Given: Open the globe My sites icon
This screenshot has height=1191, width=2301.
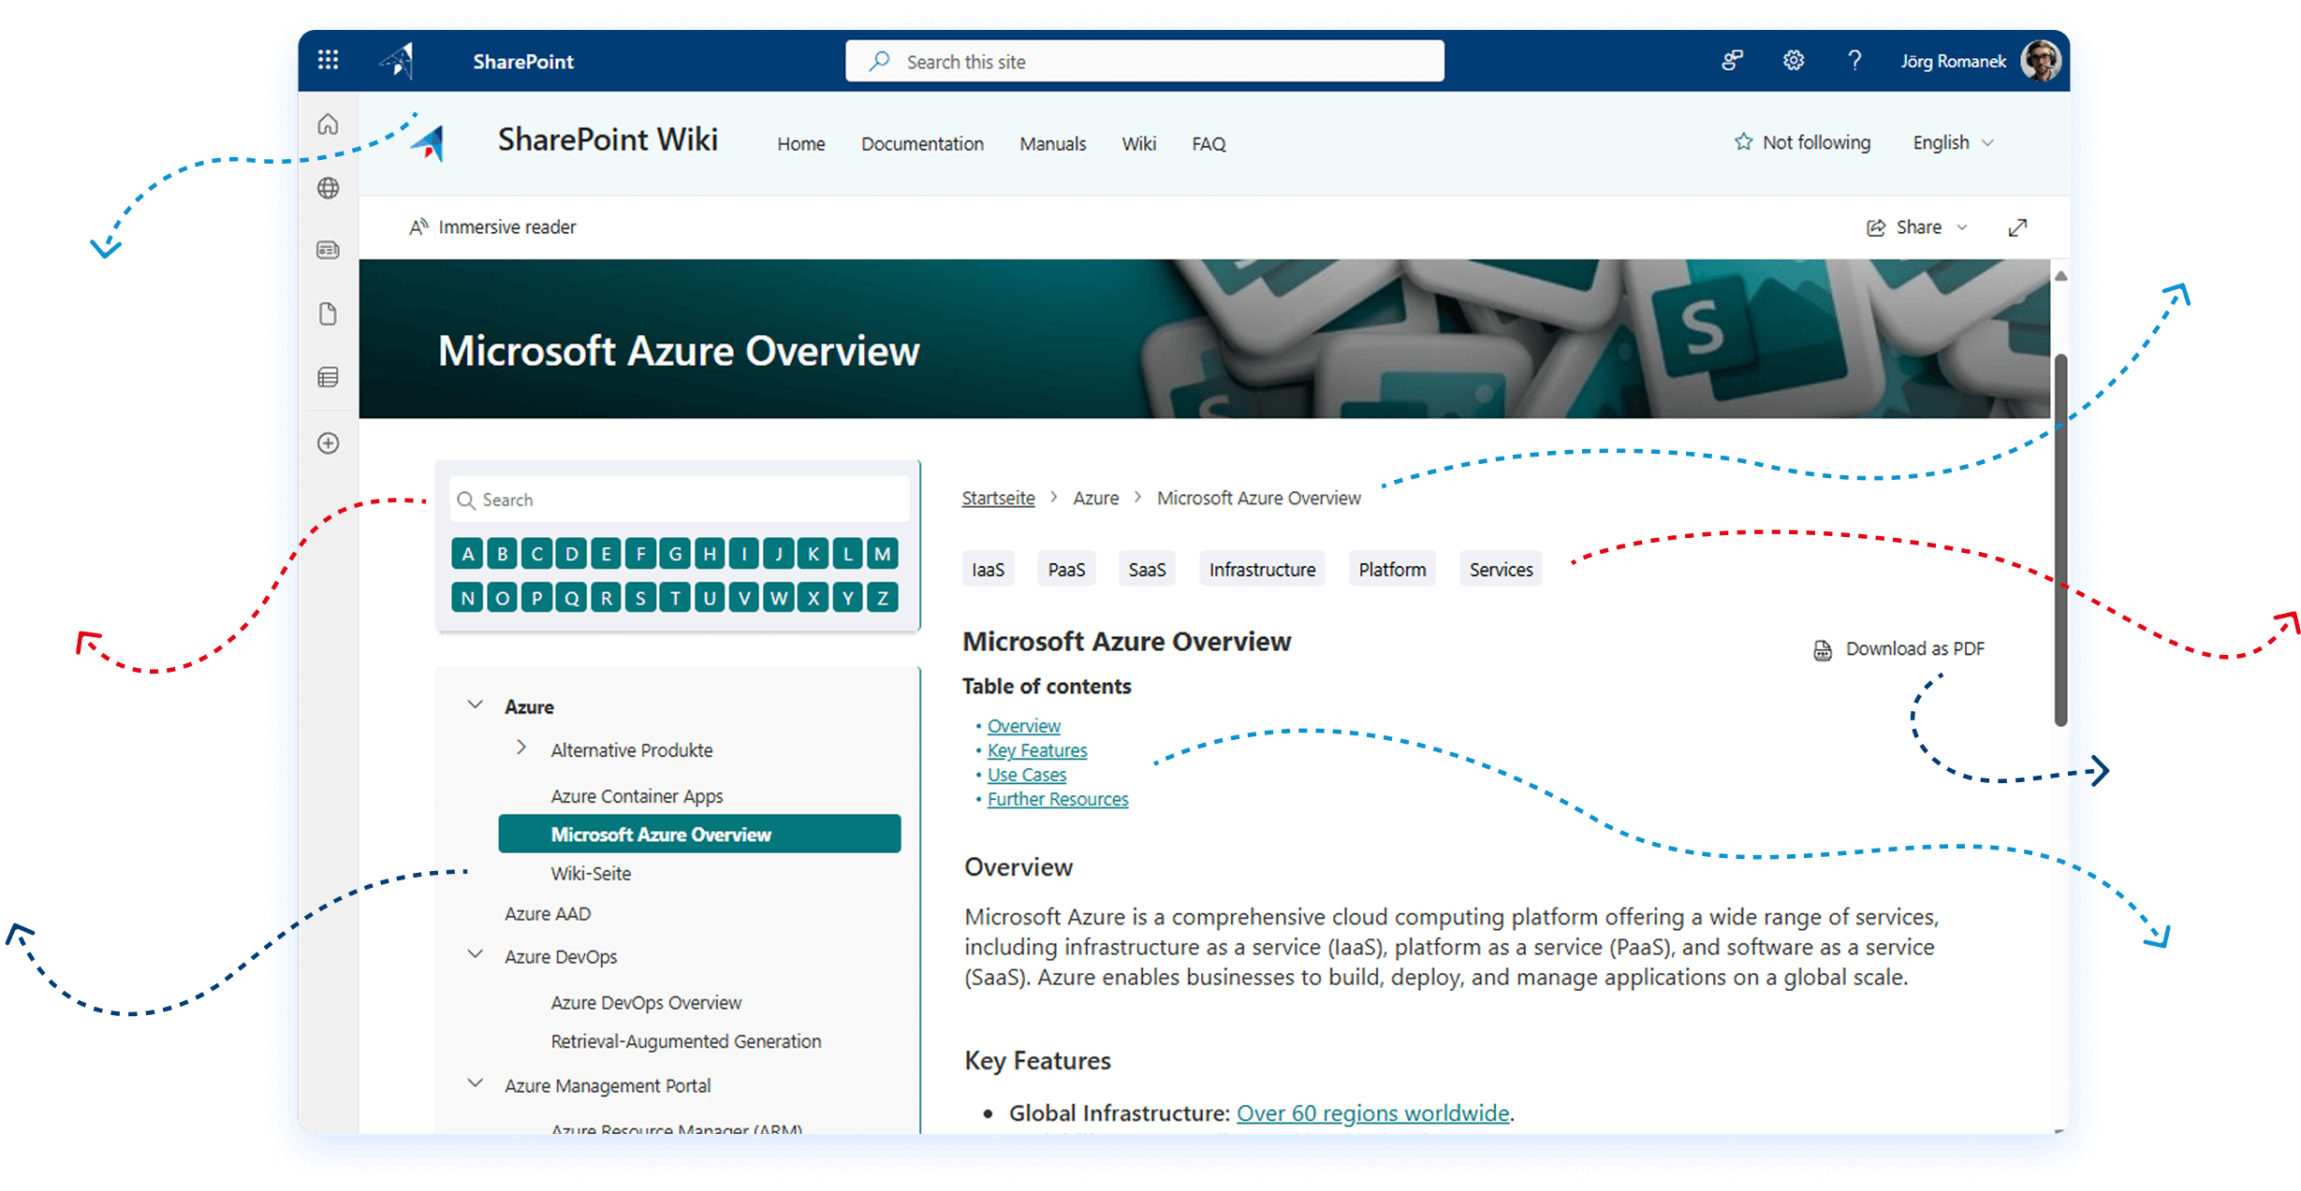Looking at the screenshot, I should (328, 188).
